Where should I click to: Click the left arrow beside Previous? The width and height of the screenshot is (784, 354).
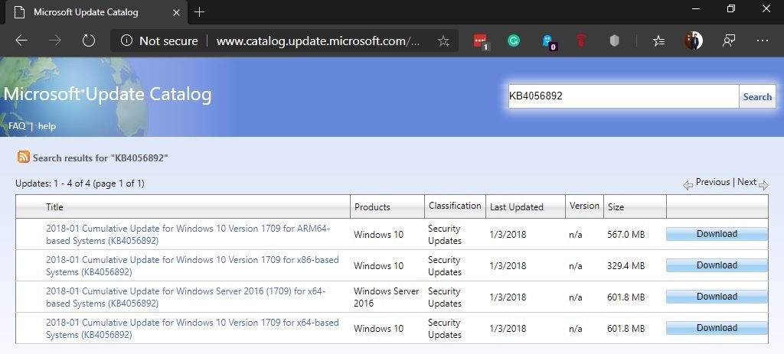coord(688,185)
